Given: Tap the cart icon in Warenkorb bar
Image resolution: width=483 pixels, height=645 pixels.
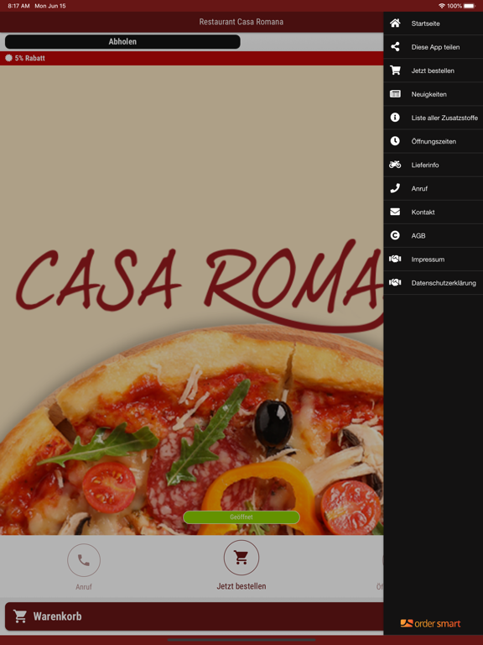Looking at the screenshot, I should [20, 616].
